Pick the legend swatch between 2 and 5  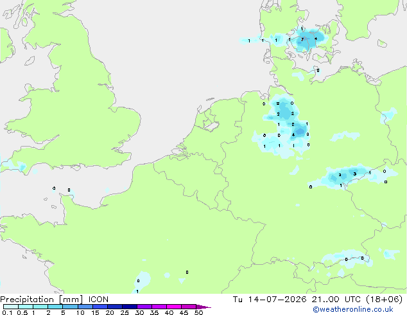coord(55,307)
